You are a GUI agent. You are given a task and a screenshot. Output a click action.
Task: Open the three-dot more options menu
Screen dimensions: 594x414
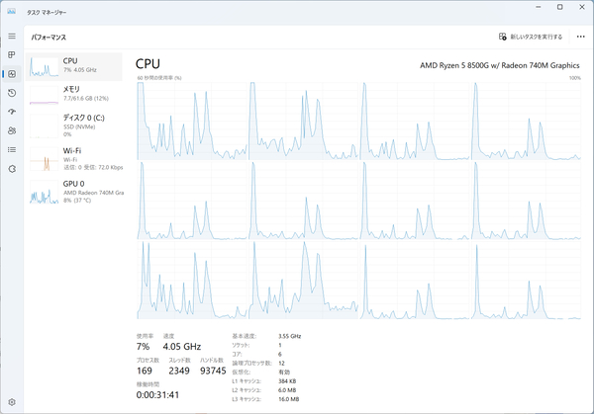[x=580, y=37]
